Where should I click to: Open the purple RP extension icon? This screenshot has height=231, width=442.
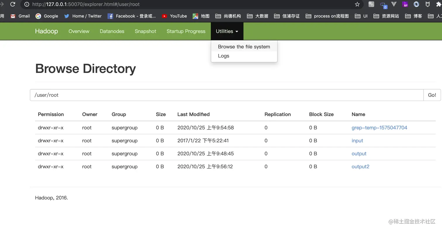405,4
